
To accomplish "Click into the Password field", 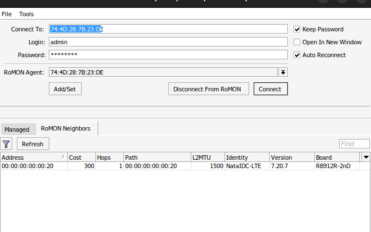I will [x=167, y=55].
